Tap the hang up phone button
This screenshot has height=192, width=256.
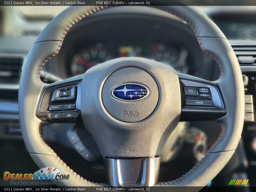(x=69, y=115)
